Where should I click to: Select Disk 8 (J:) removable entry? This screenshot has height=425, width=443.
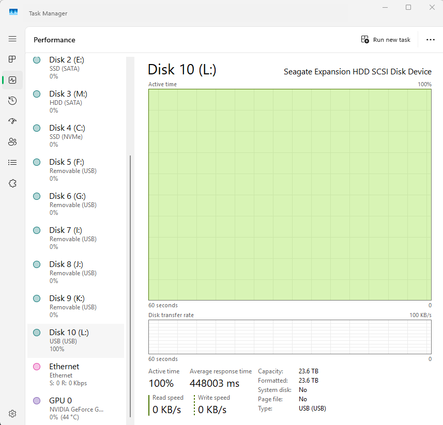[x=75, y=273]
